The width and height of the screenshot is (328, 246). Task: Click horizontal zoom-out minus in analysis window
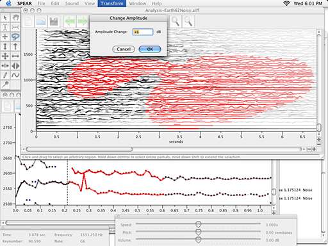point(309,149)
